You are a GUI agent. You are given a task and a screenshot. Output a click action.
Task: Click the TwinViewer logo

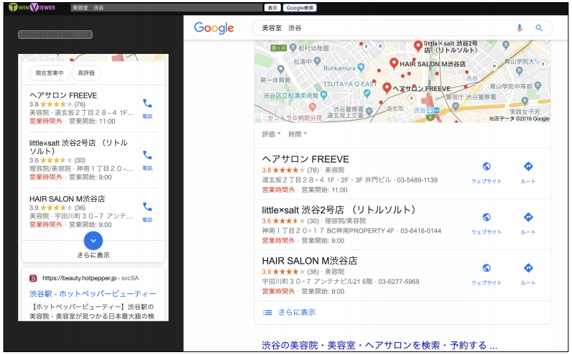click(x=32, y=7)
